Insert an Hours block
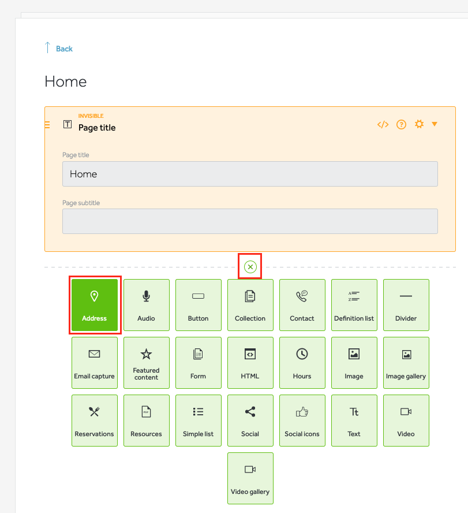 [302, 363]
